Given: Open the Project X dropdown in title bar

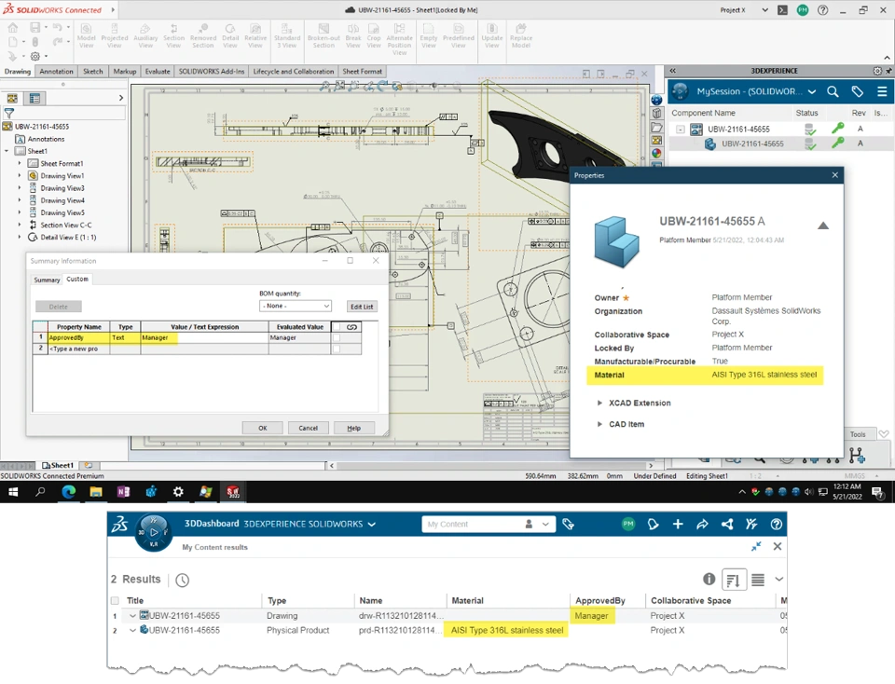Looking at the screenshot, I should [x=764, y=9].
